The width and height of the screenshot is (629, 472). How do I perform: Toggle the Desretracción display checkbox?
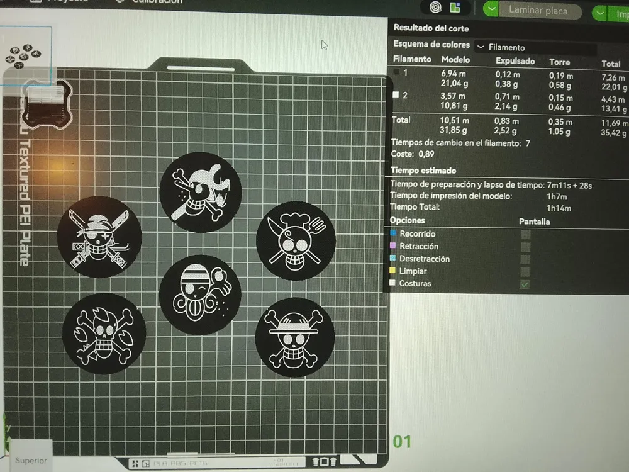point(525,259)
